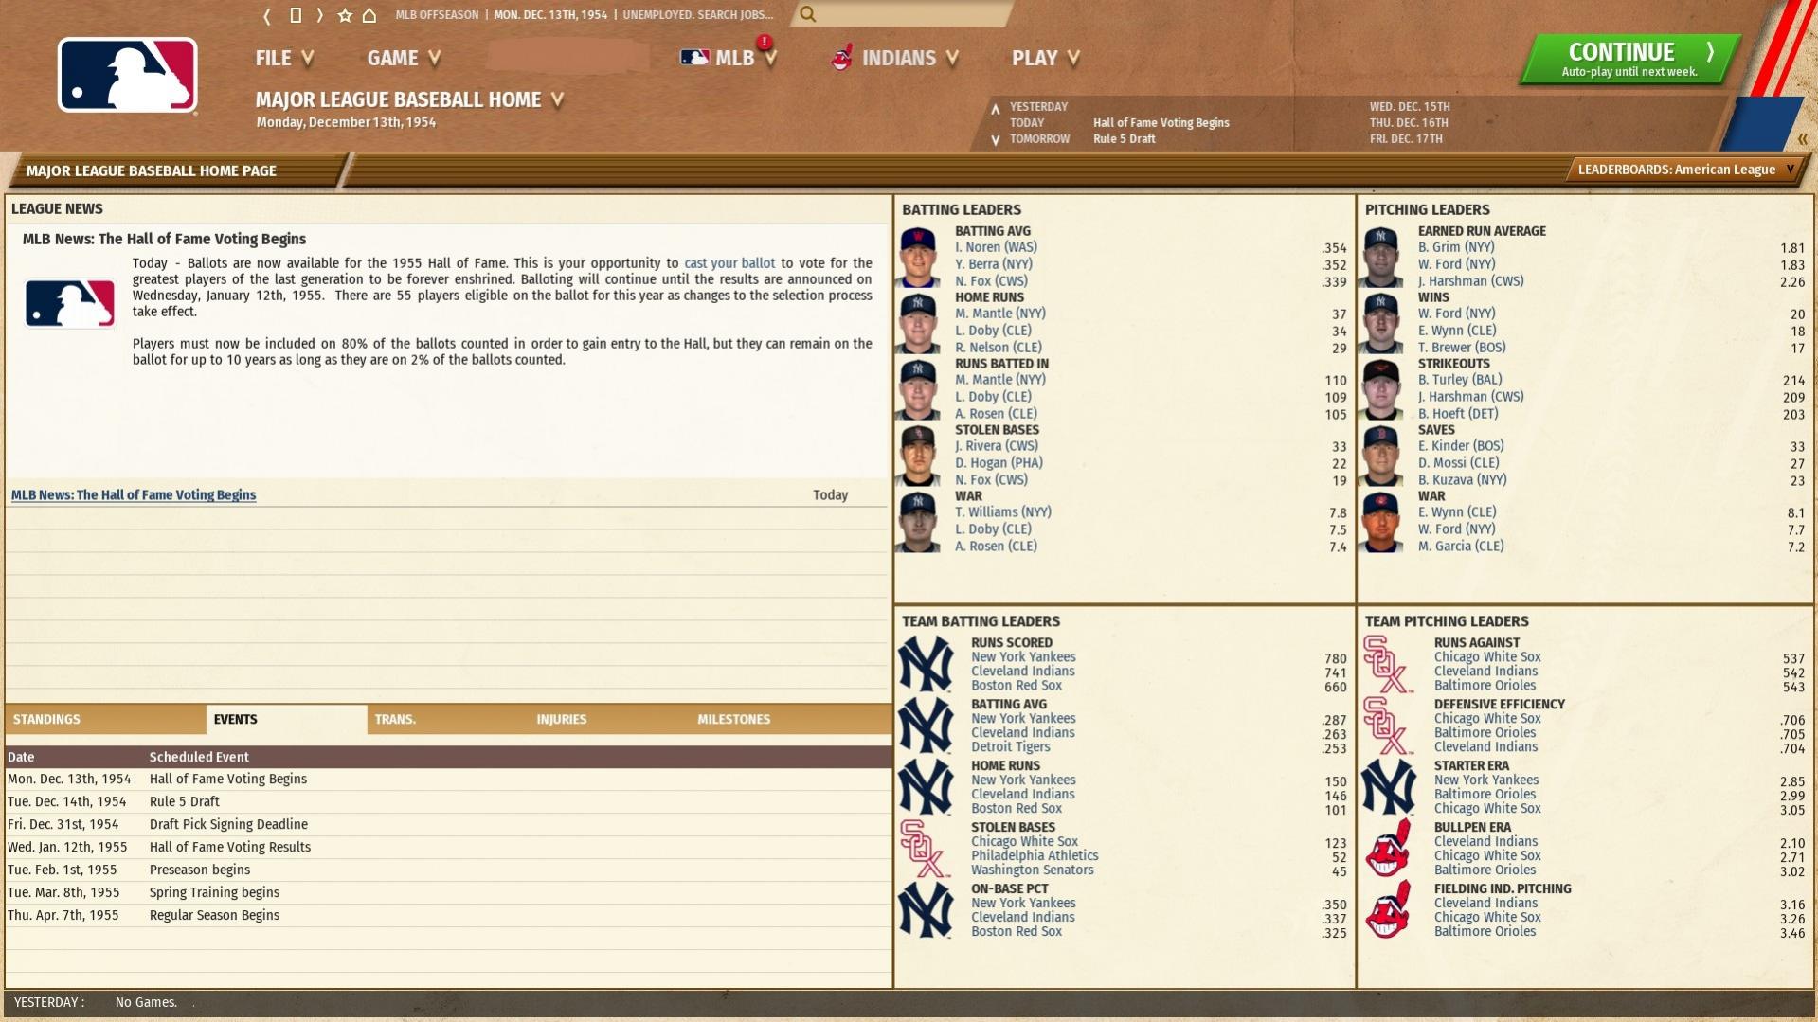Image resolution: width=1818 pixels, height=1022 pixels.
Task: Click the MLB notification alert badge
Action: pyautogui.click(x=765, y=43)
